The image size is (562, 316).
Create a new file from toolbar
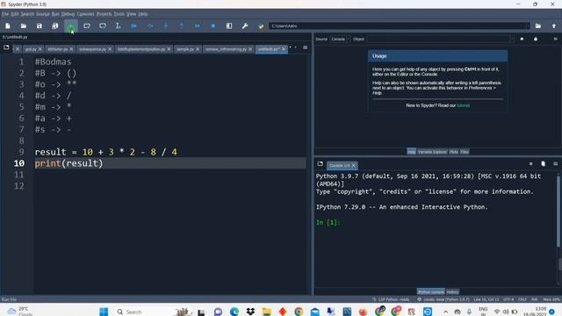pos(8,25)
